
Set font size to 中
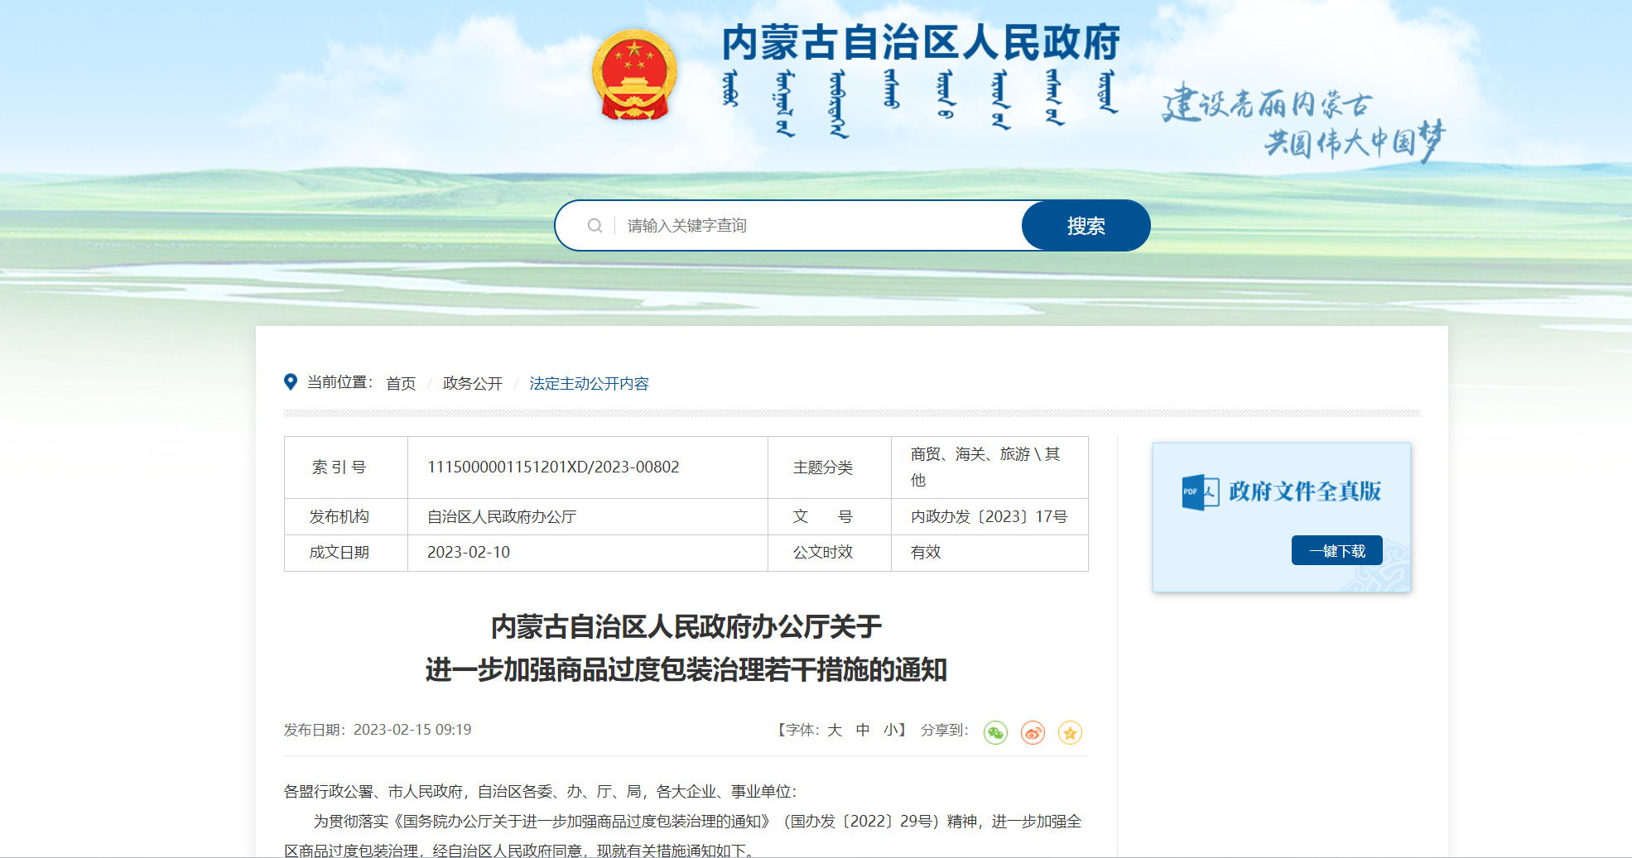click(863, 730)
